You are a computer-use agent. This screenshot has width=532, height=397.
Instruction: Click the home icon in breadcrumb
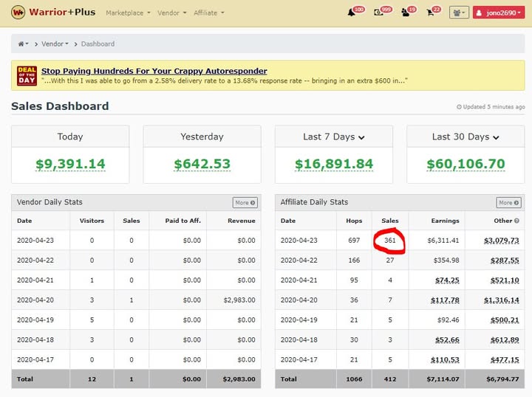(22, 44)
